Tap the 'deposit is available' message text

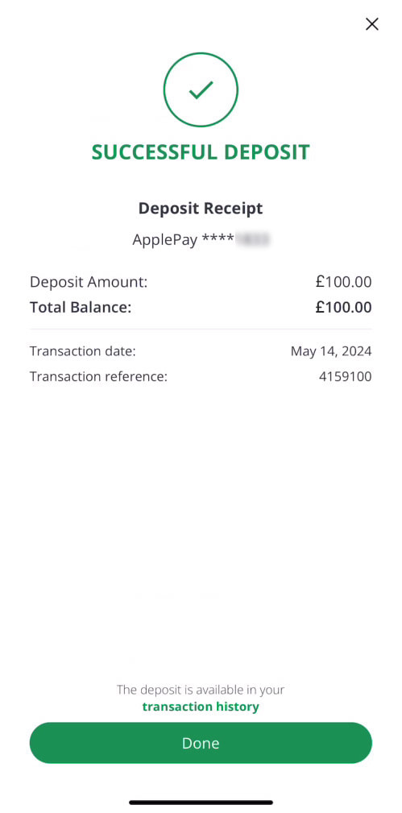201,690
